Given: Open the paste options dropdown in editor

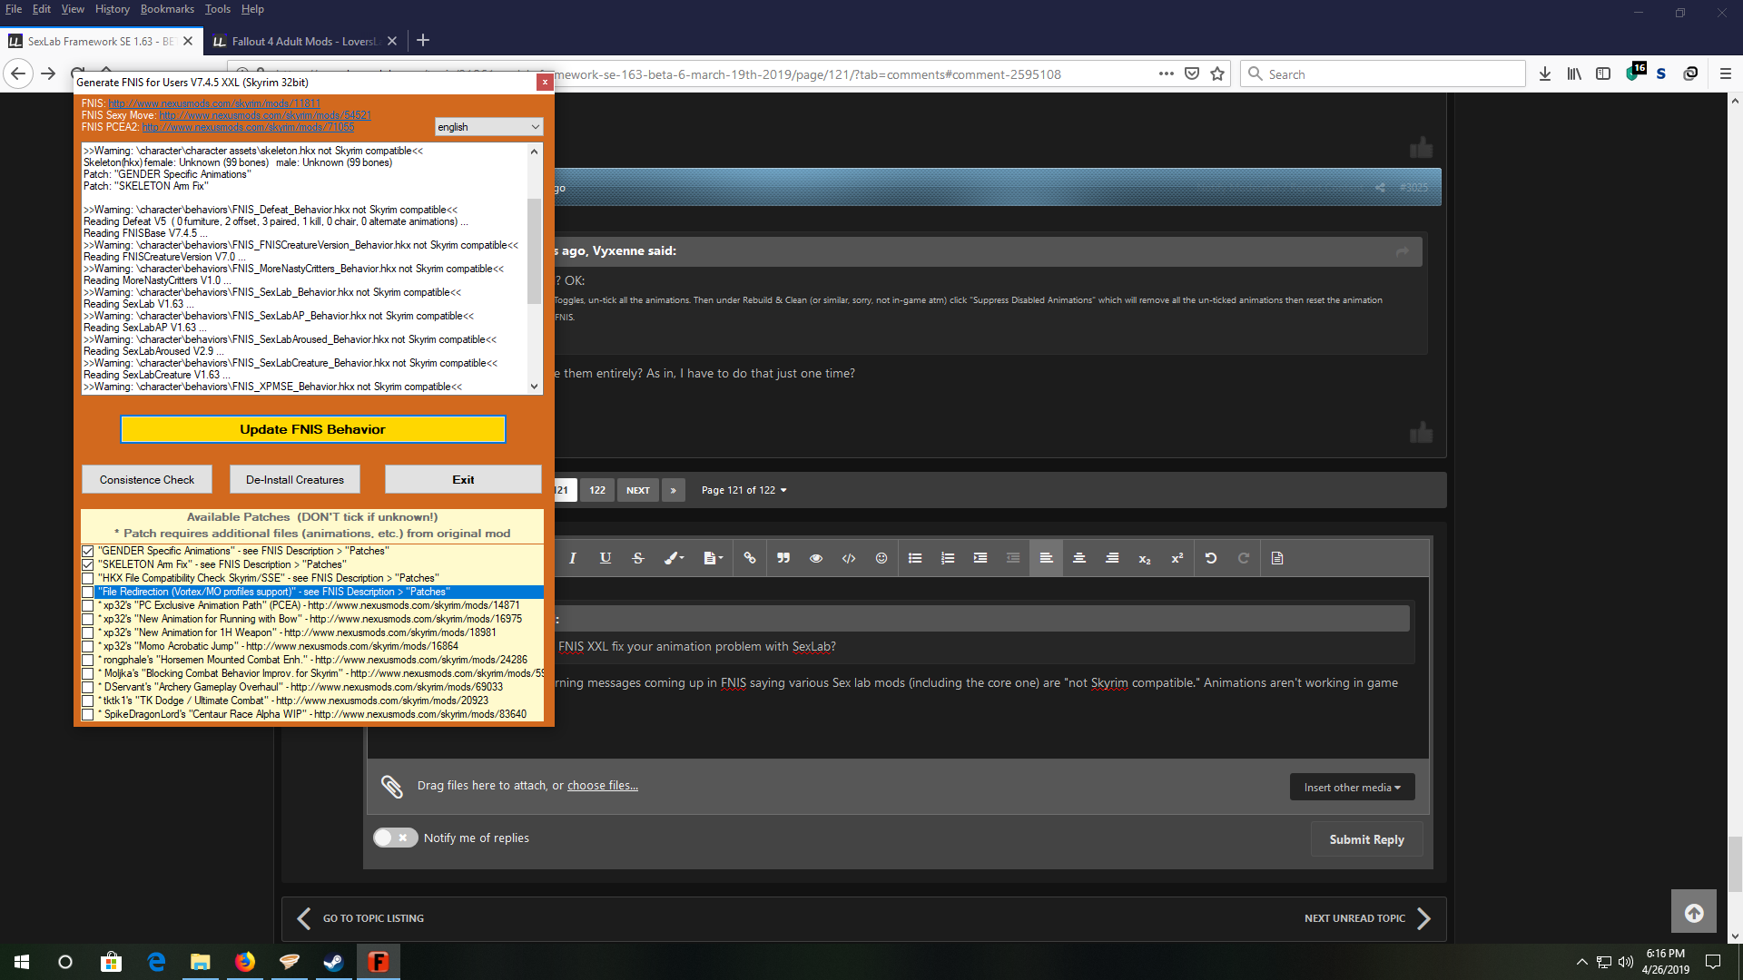Looking at the screenshot, I should click(x=714, y=558).
